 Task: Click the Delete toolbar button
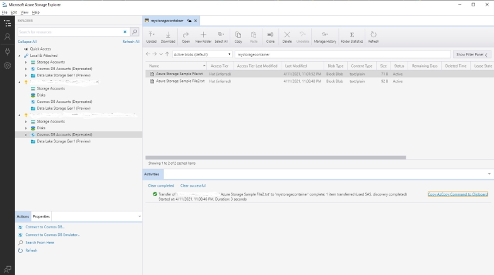tap(287, 37)
